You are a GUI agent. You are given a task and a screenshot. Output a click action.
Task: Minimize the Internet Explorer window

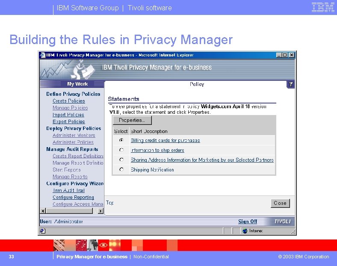tap(279, 55)
